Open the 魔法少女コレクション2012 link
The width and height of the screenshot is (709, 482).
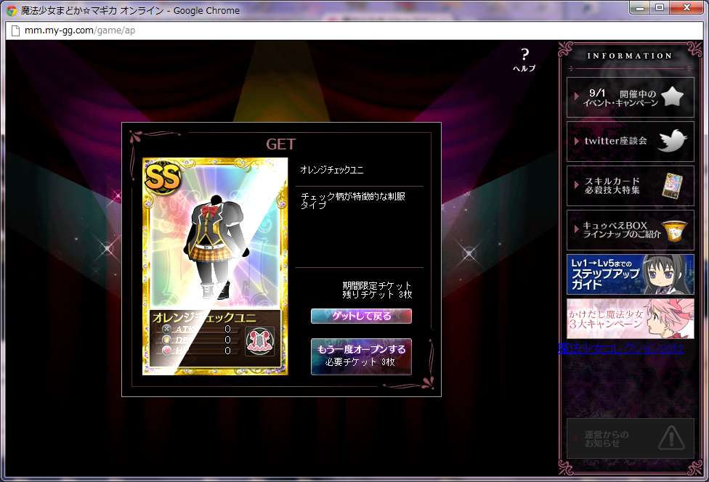coord(621,349)
